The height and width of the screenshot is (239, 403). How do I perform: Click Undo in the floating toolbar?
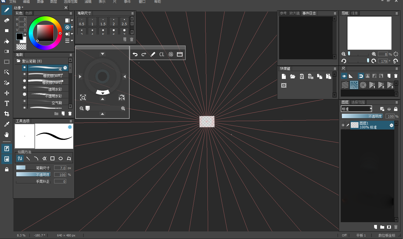135,54
